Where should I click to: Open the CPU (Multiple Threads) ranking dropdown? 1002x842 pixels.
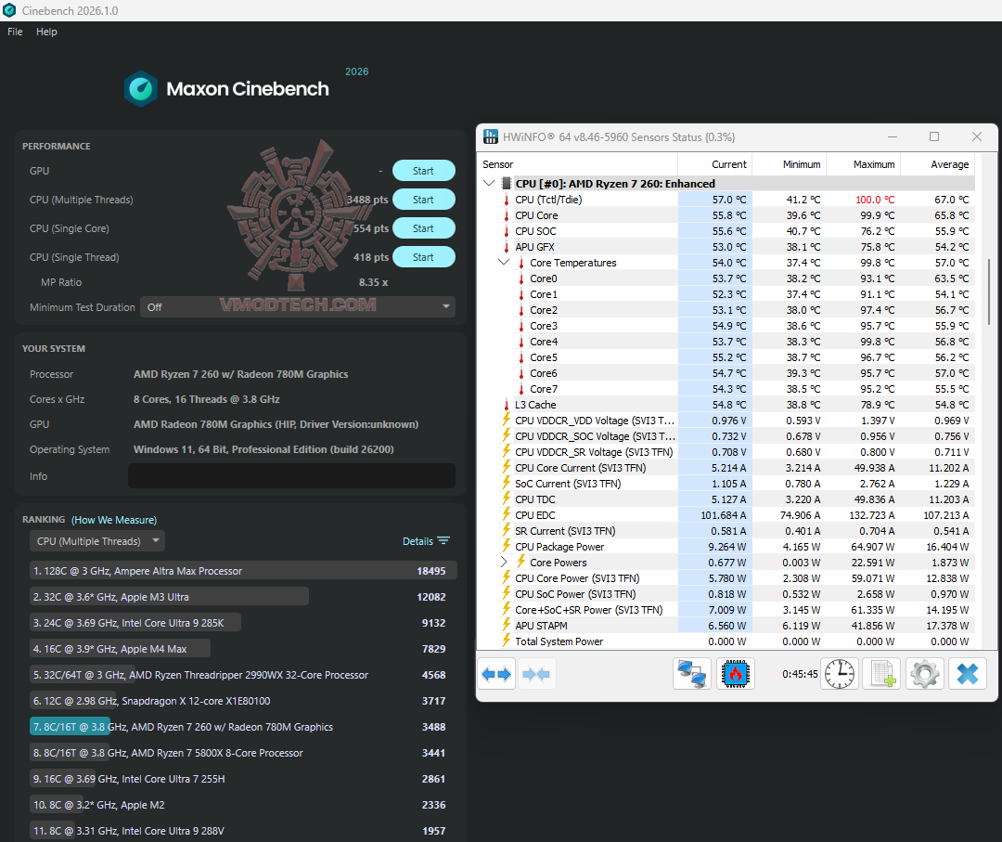click(x=97, y=541)
